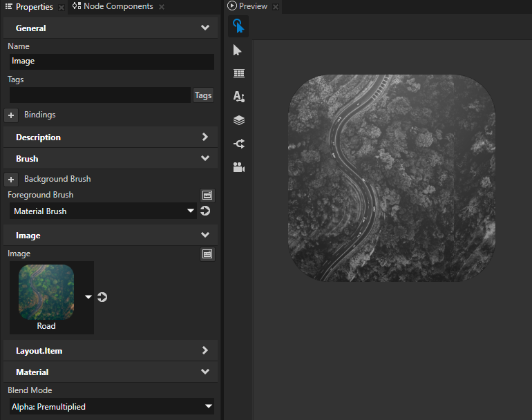Click the branching arrow icon in Preview toolbar
This screenshot has height=420, width=532.
(x=238, y=144)
